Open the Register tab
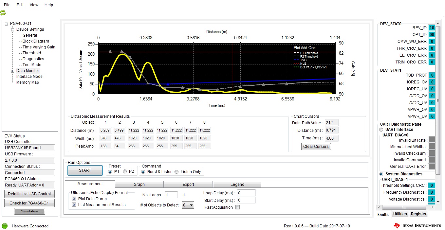This screenshot has height=230, width=445. [x=419, y=214]
